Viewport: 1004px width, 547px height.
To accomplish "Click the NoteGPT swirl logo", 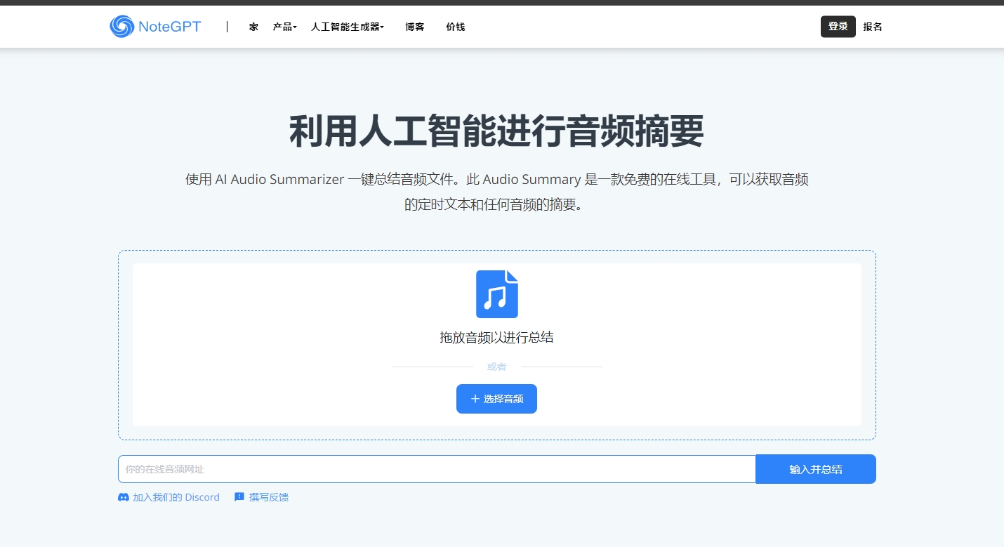I will 121,27.
